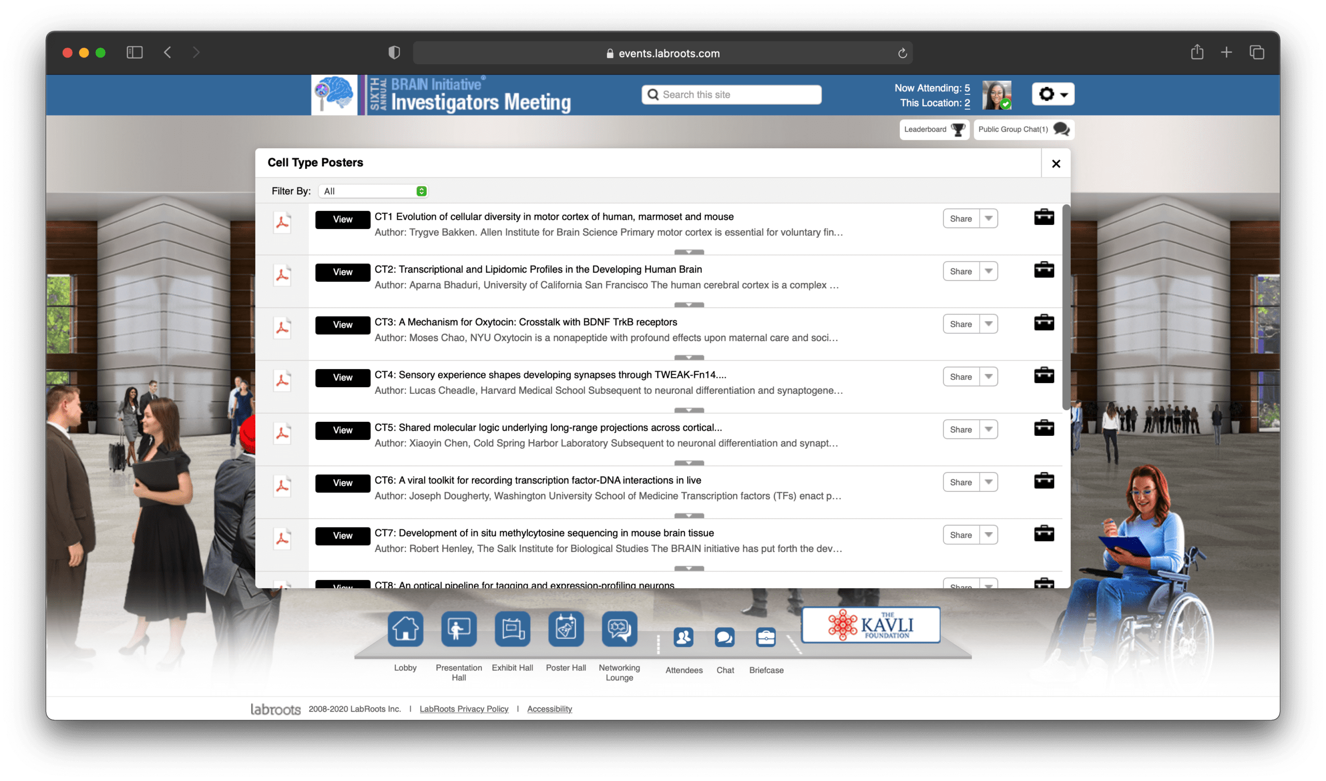View CT4 Sensory experience poster
Viewport: 1326px width, 781px height.
point(342,378)
